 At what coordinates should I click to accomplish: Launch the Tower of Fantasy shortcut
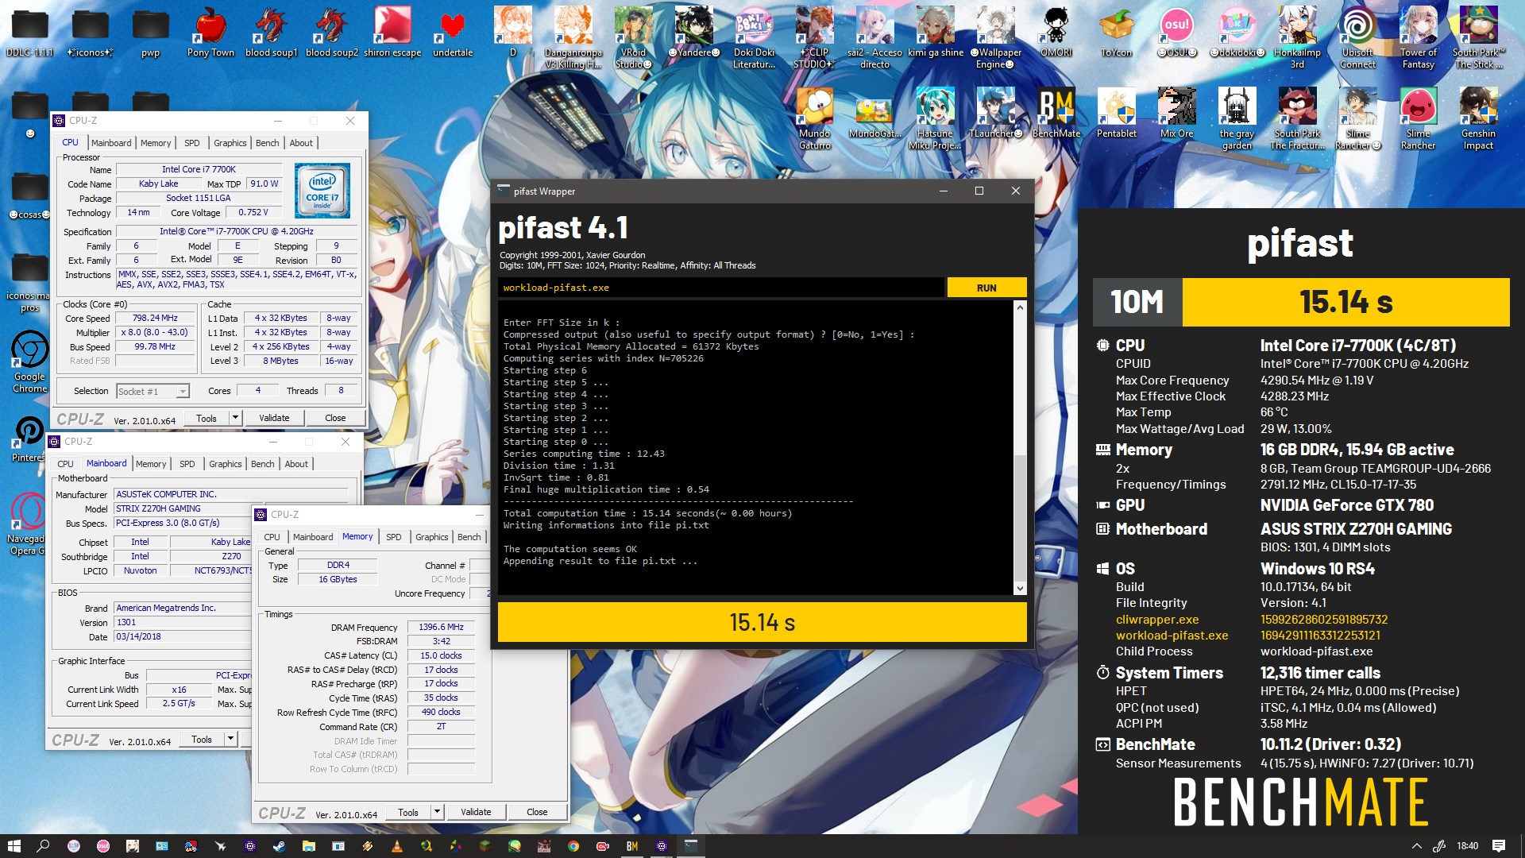[1418, 36]
